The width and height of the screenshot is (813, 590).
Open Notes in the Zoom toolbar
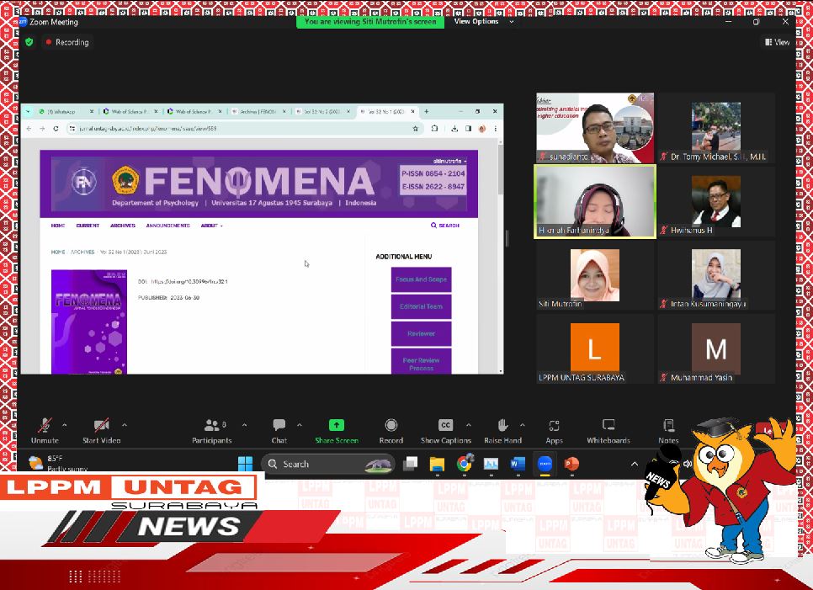[x=668, y=431]
